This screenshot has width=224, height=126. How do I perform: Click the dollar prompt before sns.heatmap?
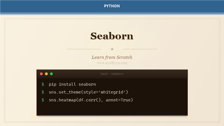coord(43,100)
